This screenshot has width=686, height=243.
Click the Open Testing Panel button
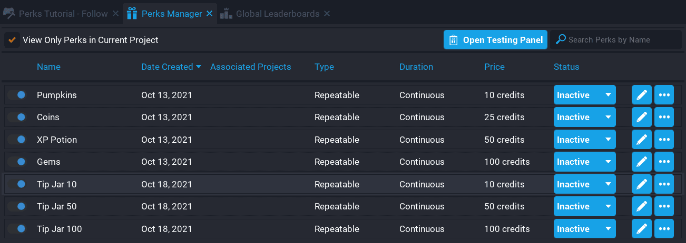(x=495, y=40)
